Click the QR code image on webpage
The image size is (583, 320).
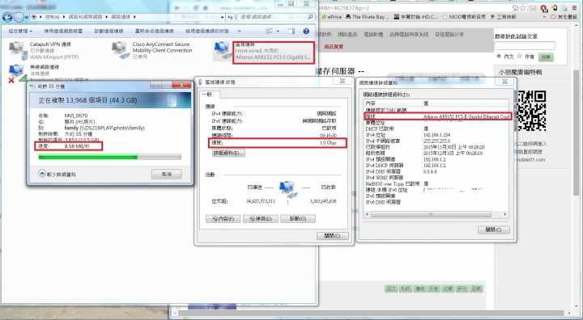(x=531, y=110)
